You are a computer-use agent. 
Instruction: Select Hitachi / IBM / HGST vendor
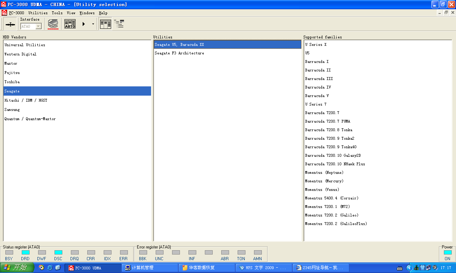pos(77,100)
